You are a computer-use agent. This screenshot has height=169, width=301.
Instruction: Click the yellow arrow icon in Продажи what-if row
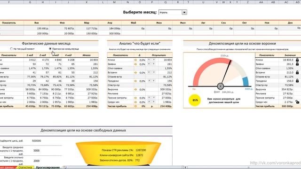click(x=135, y=81)
